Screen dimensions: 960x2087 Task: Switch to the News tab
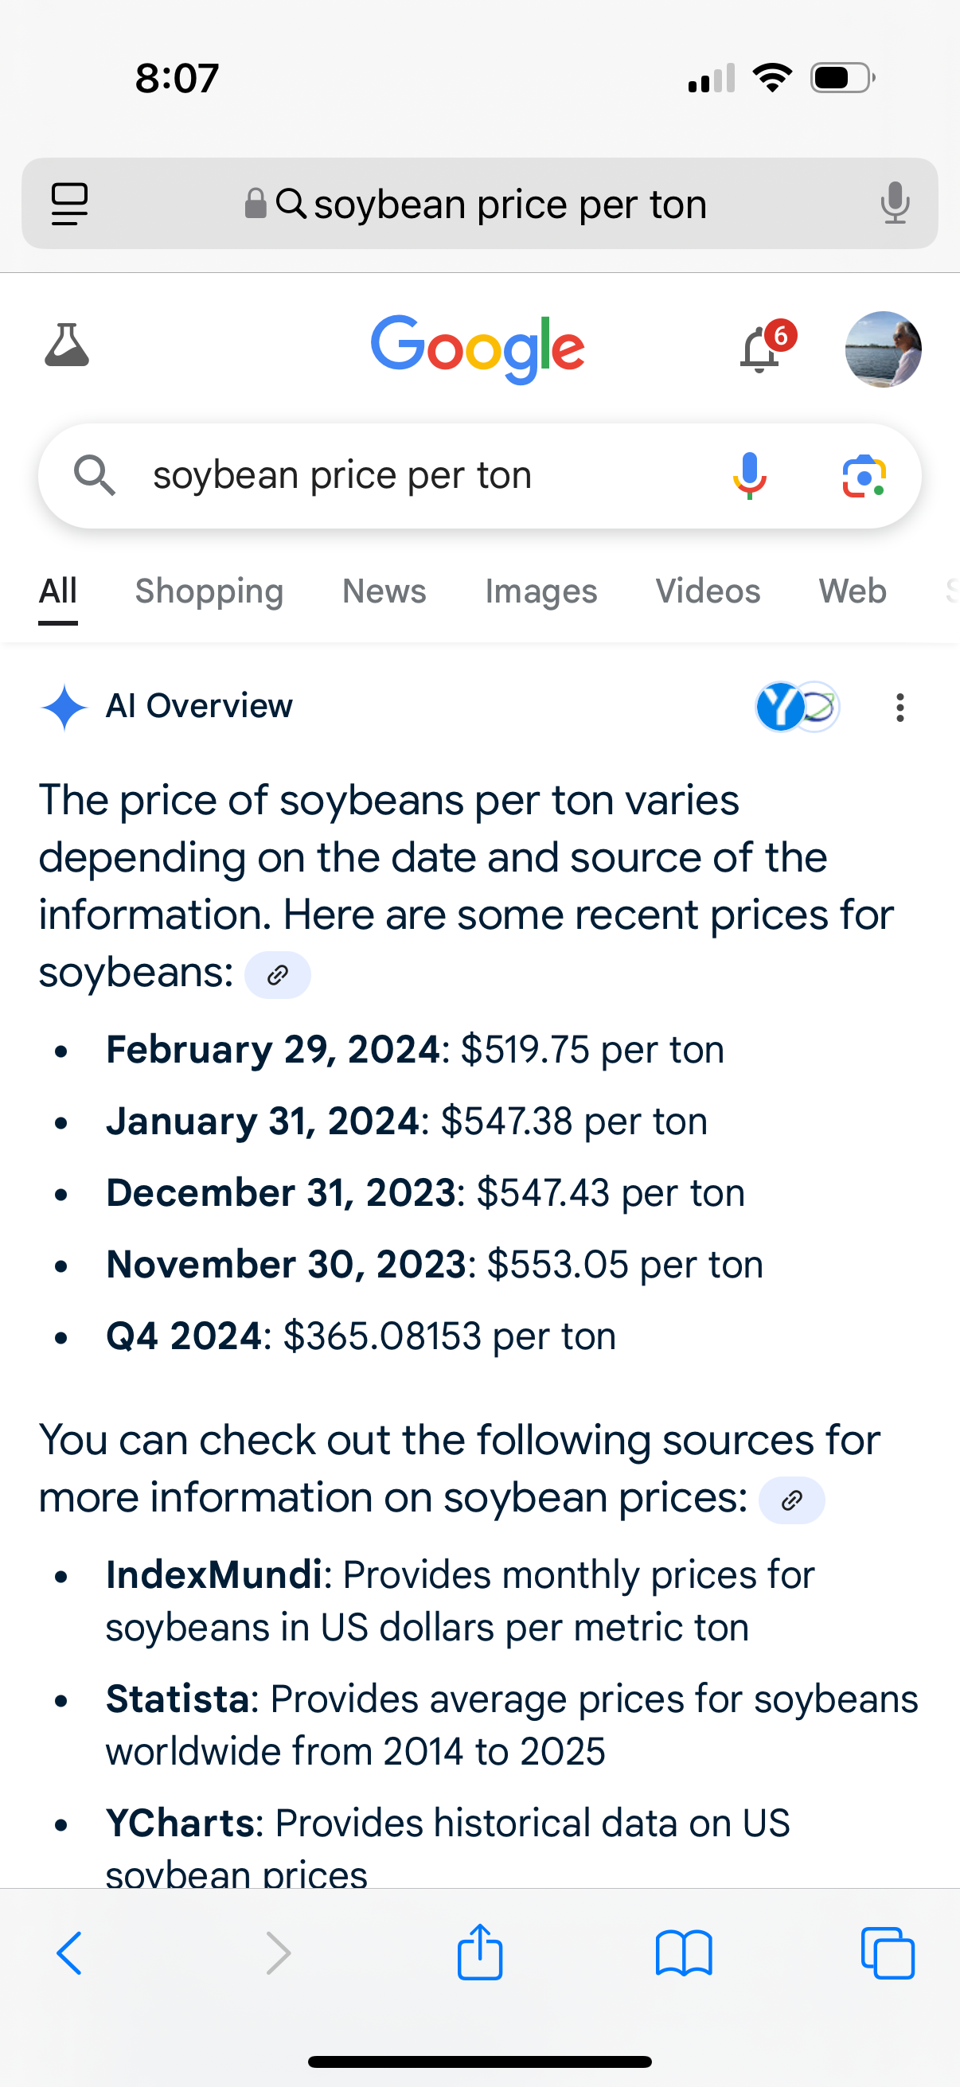point(384,591)
